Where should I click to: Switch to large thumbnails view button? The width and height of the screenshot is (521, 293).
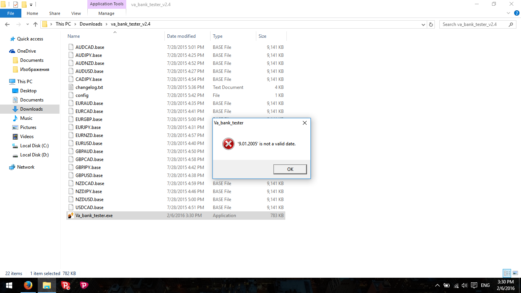[x=515, y=273]
